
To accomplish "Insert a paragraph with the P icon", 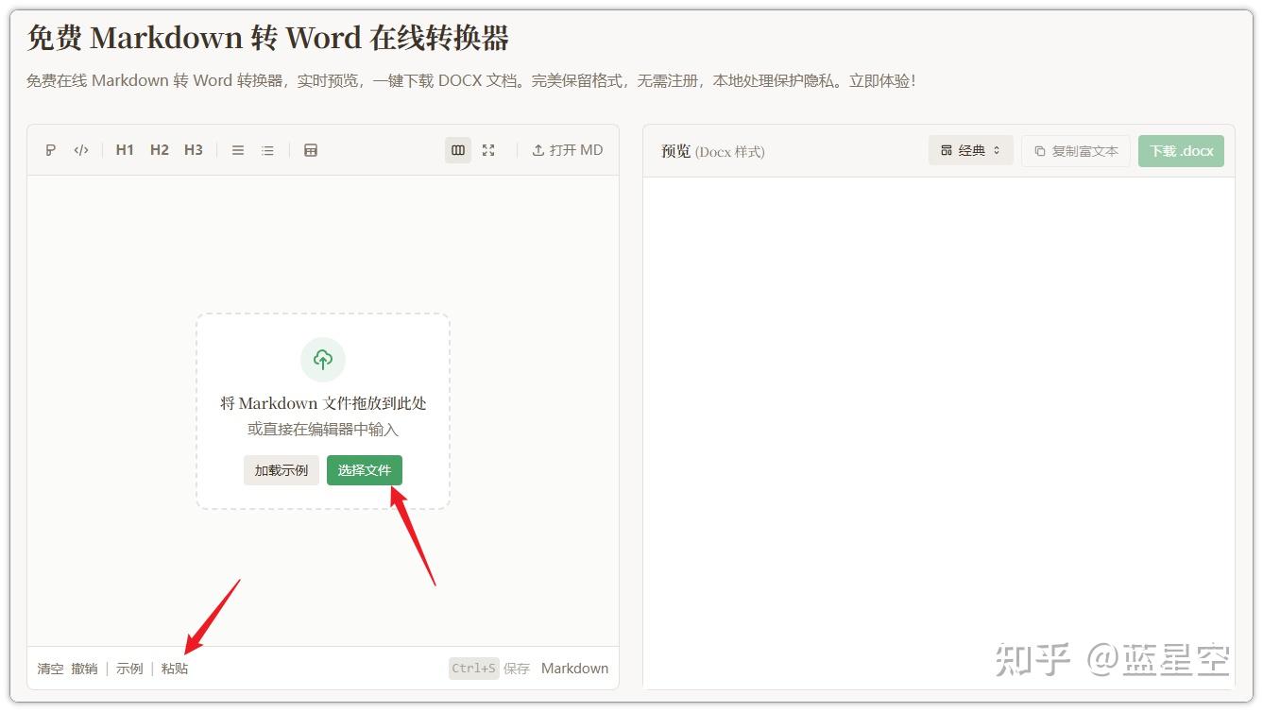I will (x=51, y=150).
